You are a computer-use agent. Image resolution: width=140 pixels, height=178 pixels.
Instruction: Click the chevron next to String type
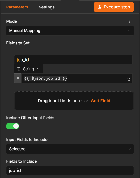tap(38, 69)
